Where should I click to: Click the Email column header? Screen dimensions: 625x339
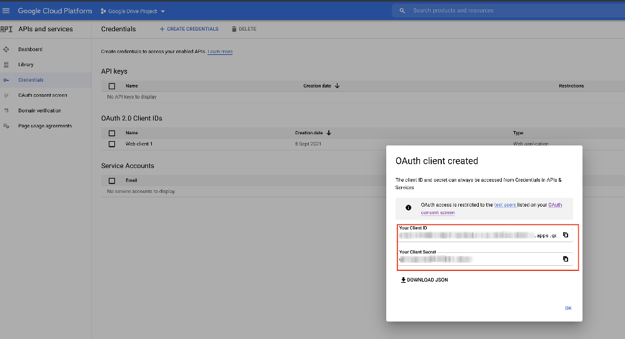coord(131,180)
